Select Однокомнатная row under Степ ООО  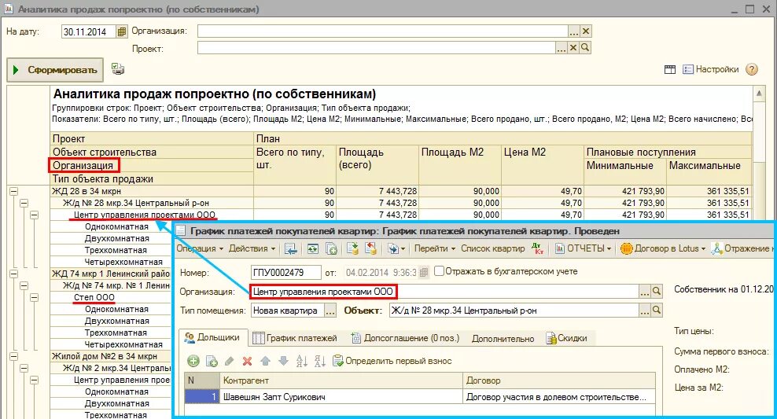click(116, 309)
